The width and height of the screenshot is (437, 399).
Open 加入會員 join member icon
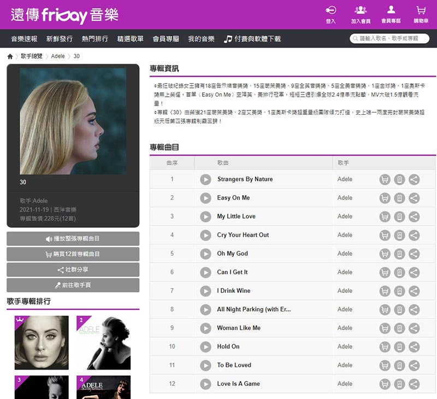(361, 15)
